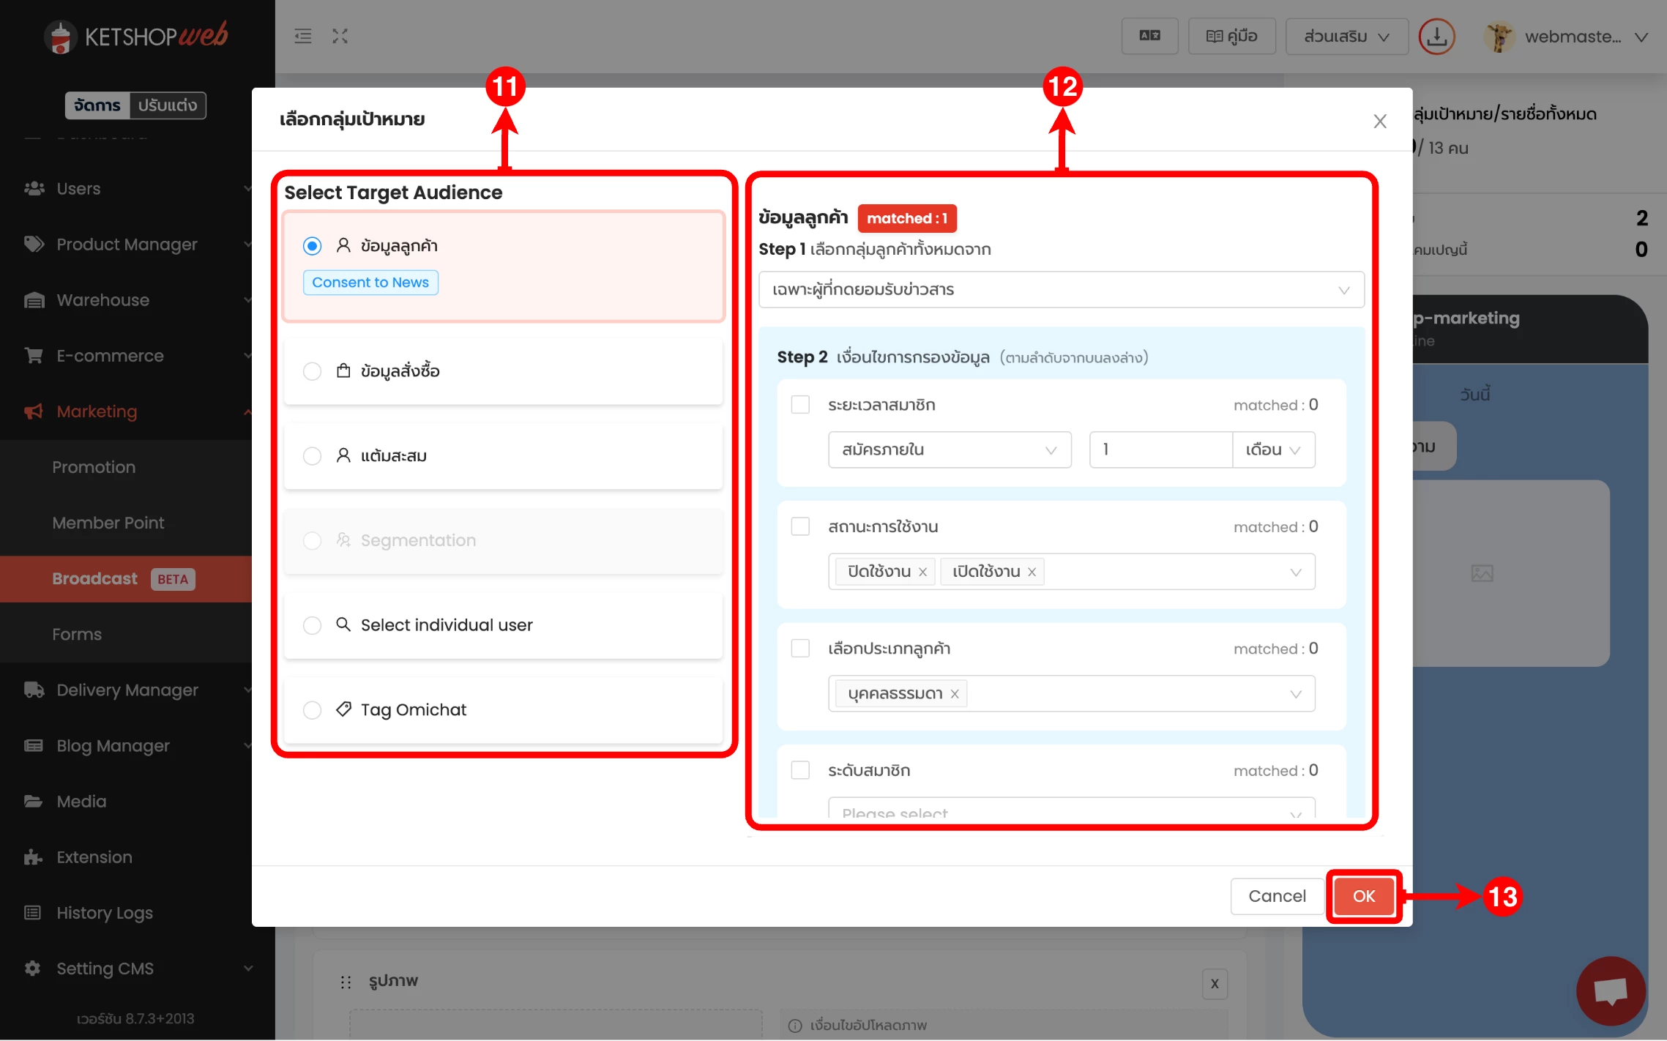The height and width of the screenshot is (1041, 1667).
Task: Click the language translate icon button
Action: coord(1149,37)
